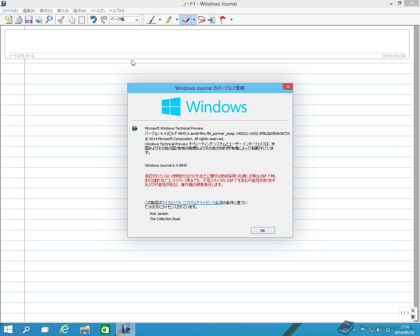Paste using the clipboard toolbar icon

[82, 20]
